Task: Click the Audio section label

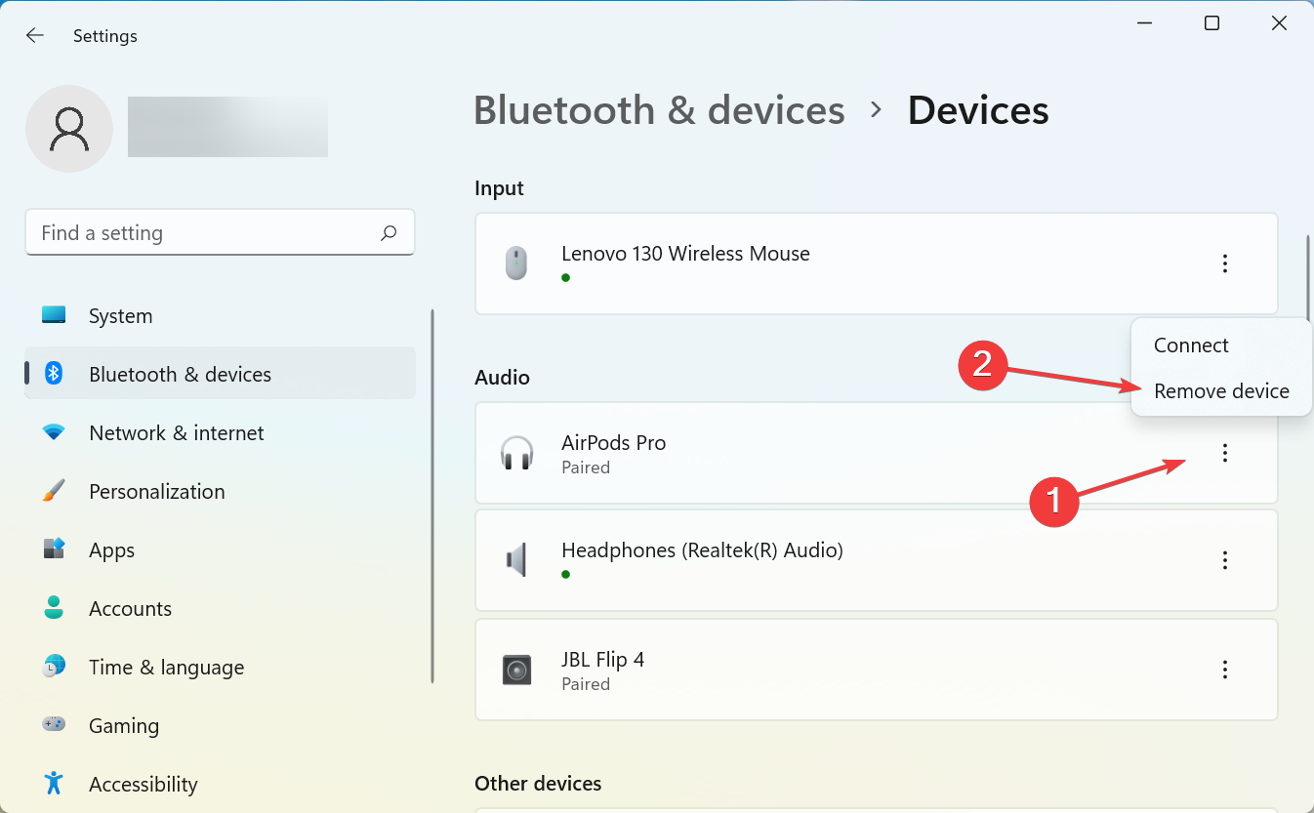Action: [502, 377]
